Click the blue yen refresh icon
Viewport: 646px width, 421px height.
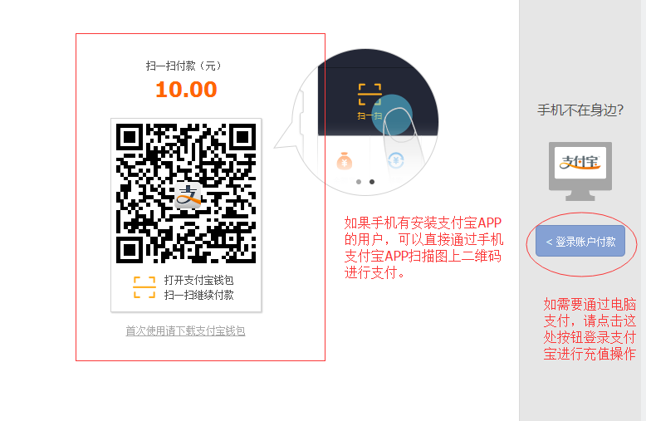tap(396, 160)
